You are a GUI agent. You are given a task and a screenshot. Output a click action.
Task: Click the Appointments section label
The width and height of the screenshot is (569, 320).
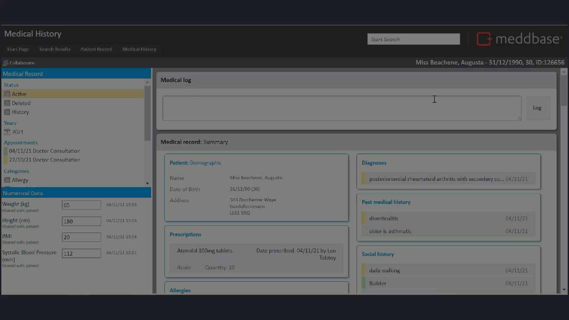click(21, 143)
